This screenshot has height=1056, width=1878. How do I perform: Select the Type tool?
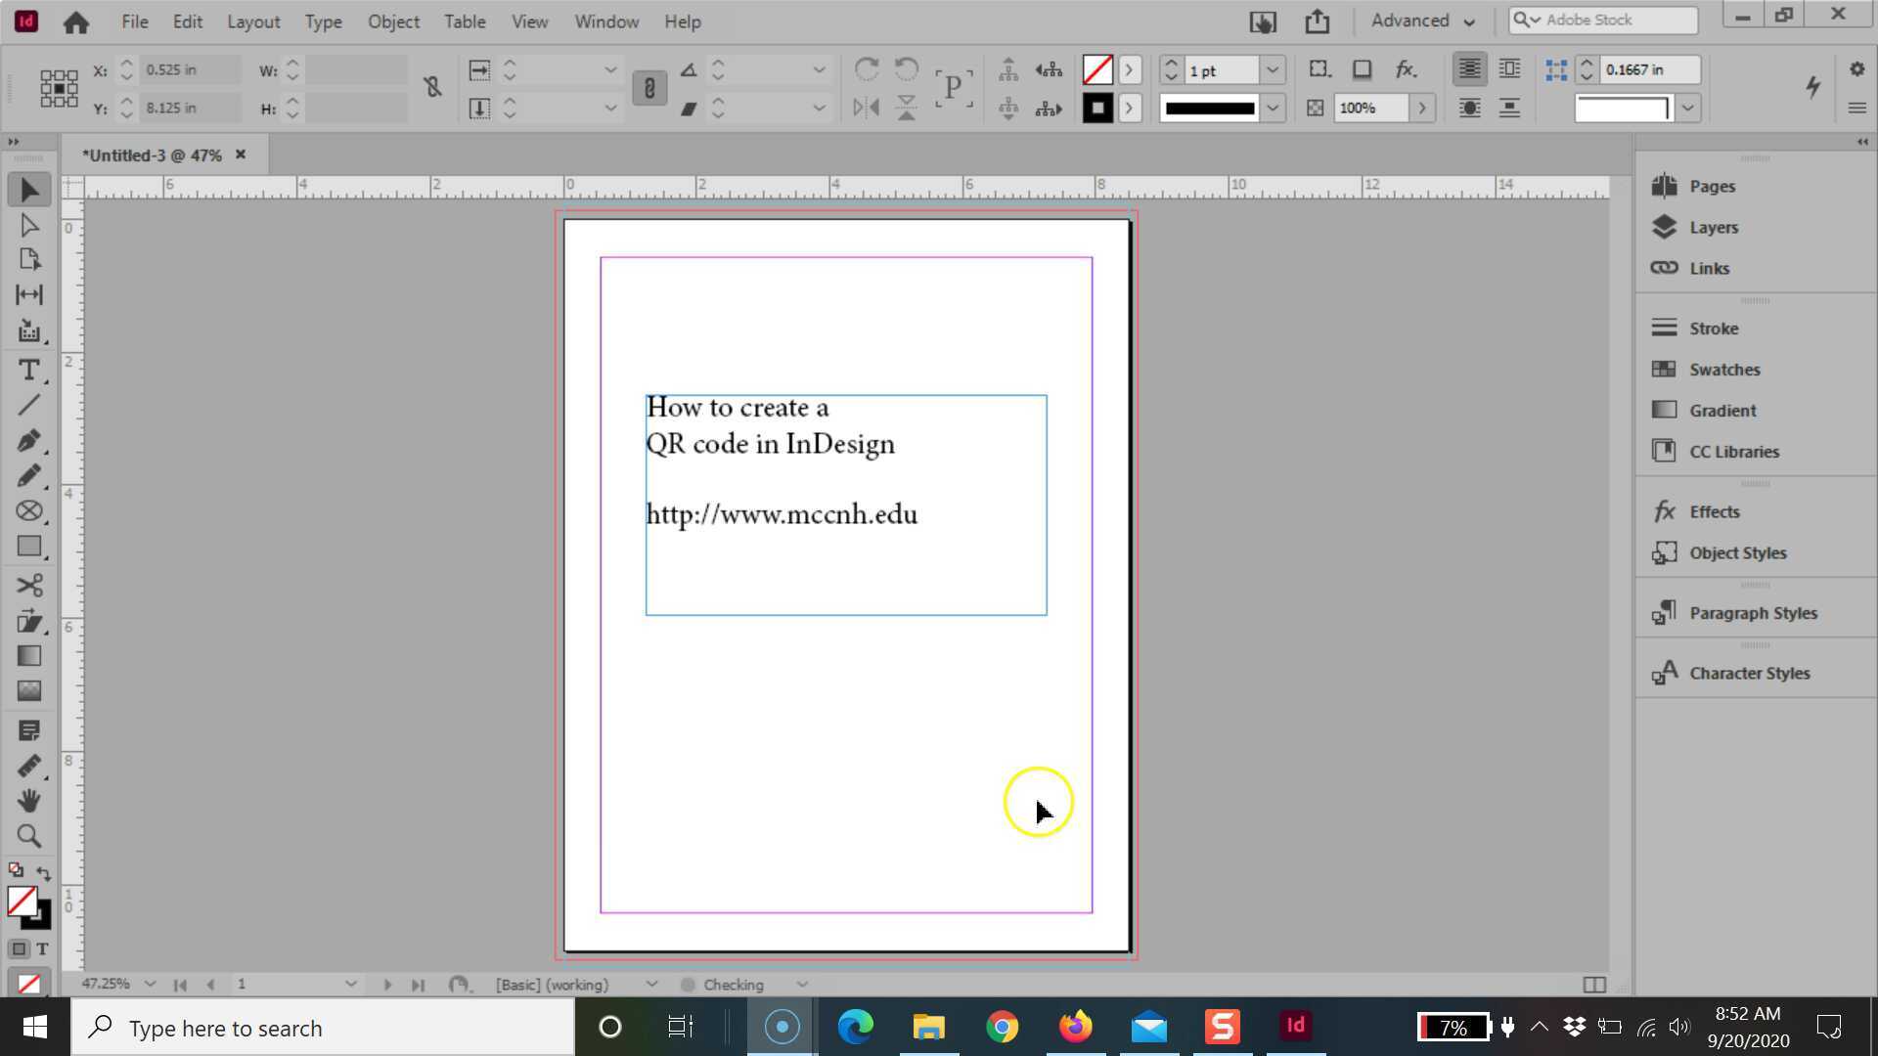pyautogui.click(x=28, y=370)
